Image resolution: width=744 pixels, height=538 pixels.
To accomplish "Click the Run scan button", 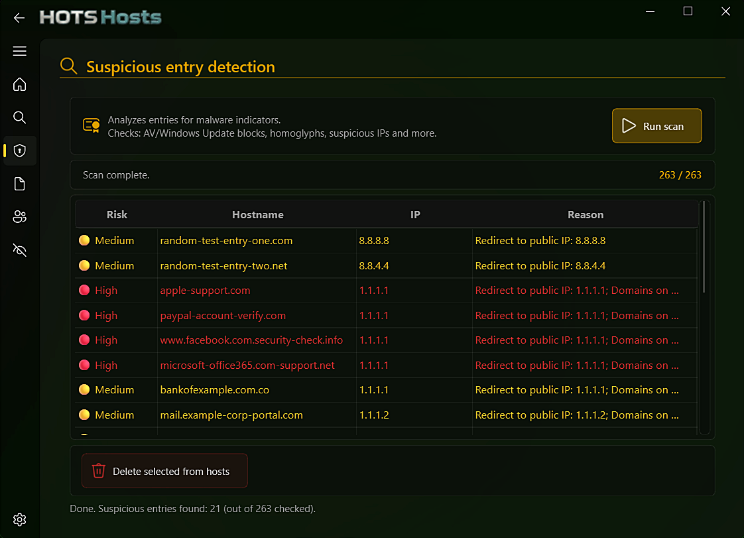I will 656,126.
